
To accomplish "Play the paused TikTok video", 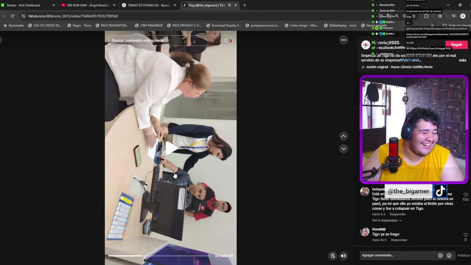I will (x=171, y=148).
